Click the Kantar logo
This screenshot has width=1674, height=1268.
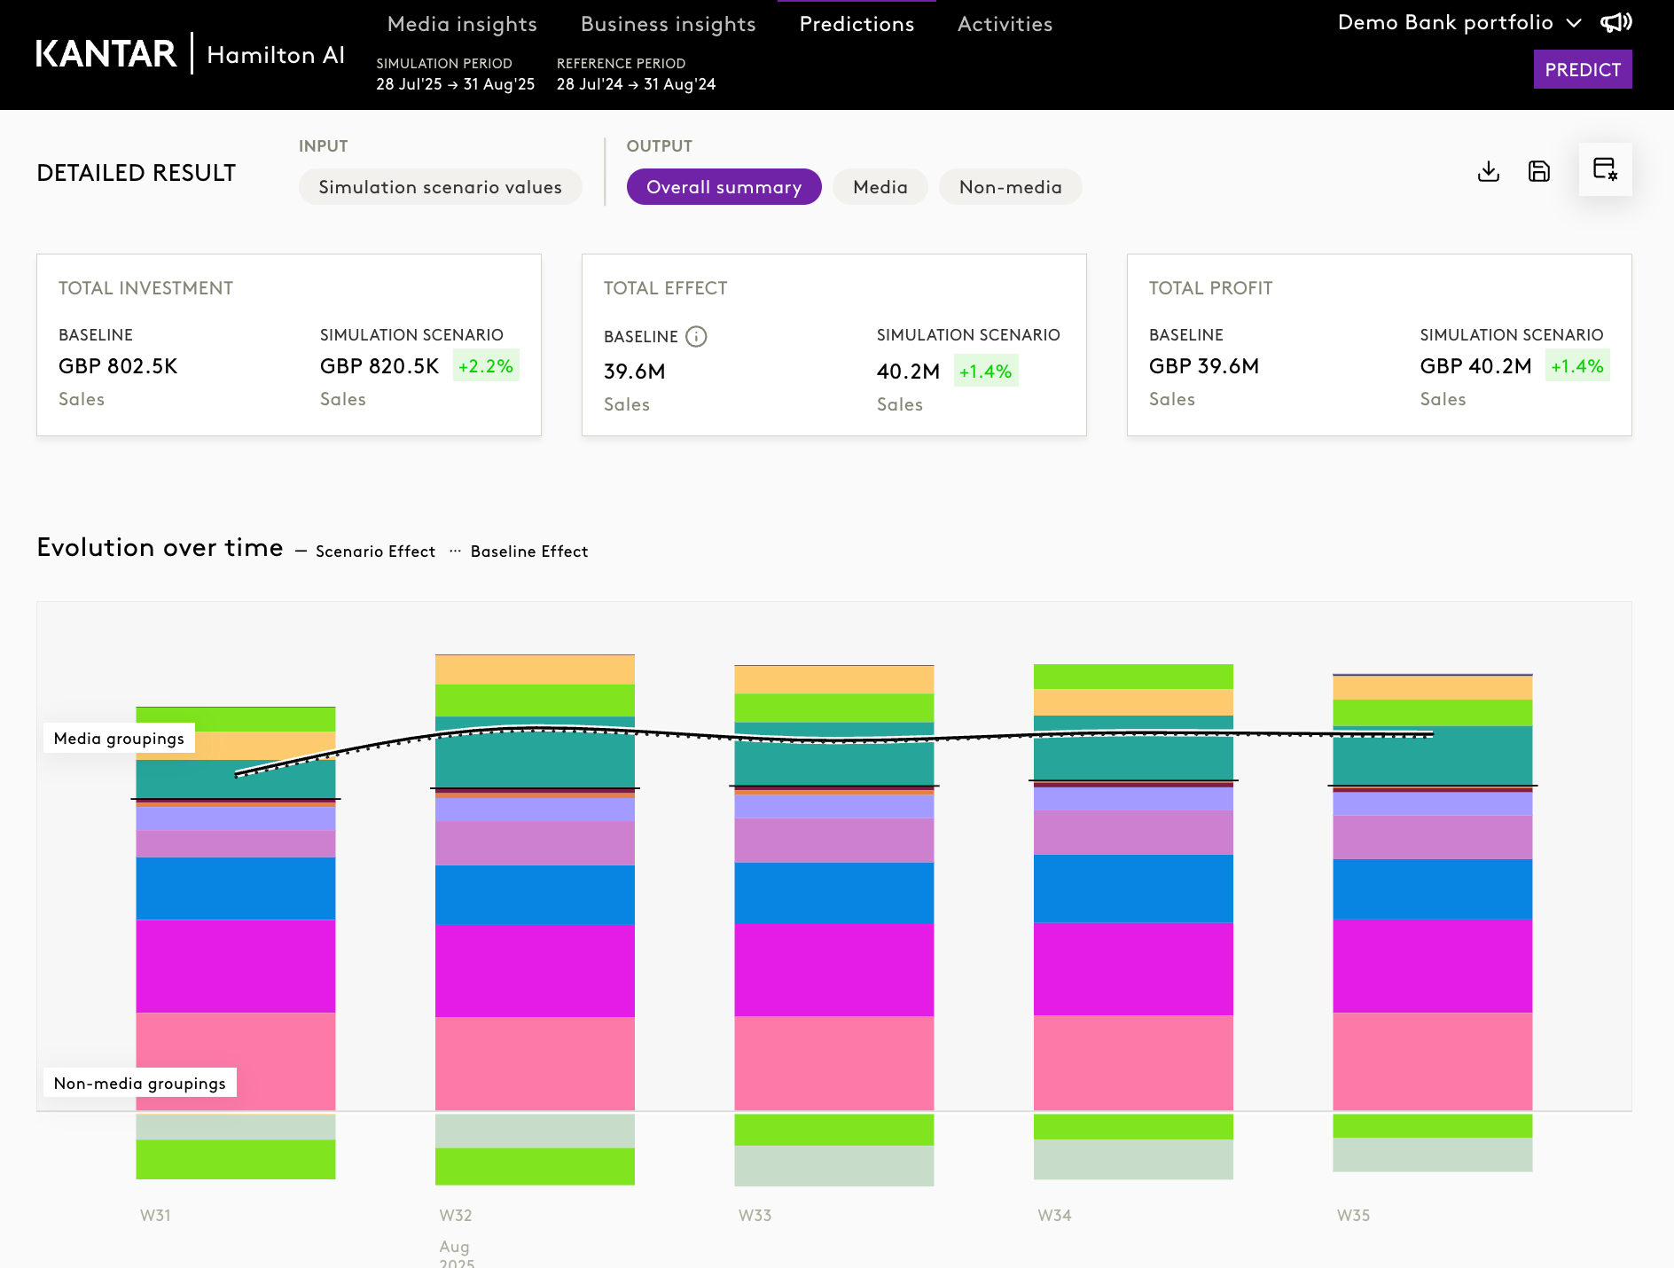[x=106, y=54]
